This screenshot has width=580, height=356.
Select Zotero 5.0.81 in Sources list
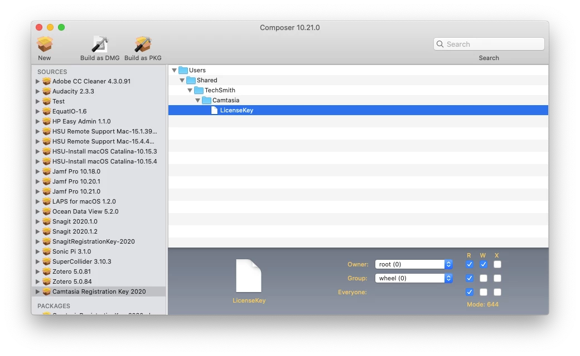coord(99,271)
